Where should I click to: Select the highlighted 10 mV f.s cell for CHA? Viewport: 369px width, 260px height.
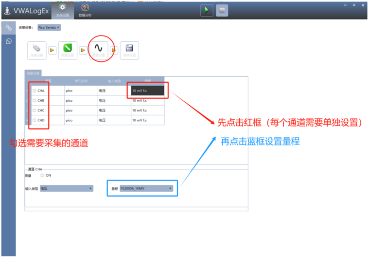(148, 91)
